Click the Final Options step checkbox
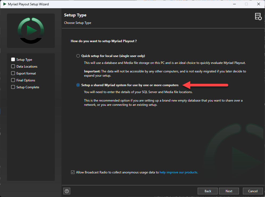 13,80
